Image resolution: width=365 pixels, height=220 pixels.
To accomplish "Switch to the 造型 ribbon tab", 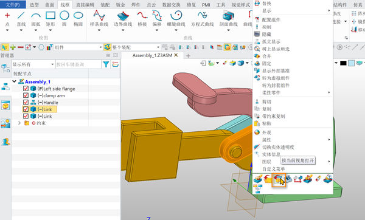I will click(x=34, y=5).
